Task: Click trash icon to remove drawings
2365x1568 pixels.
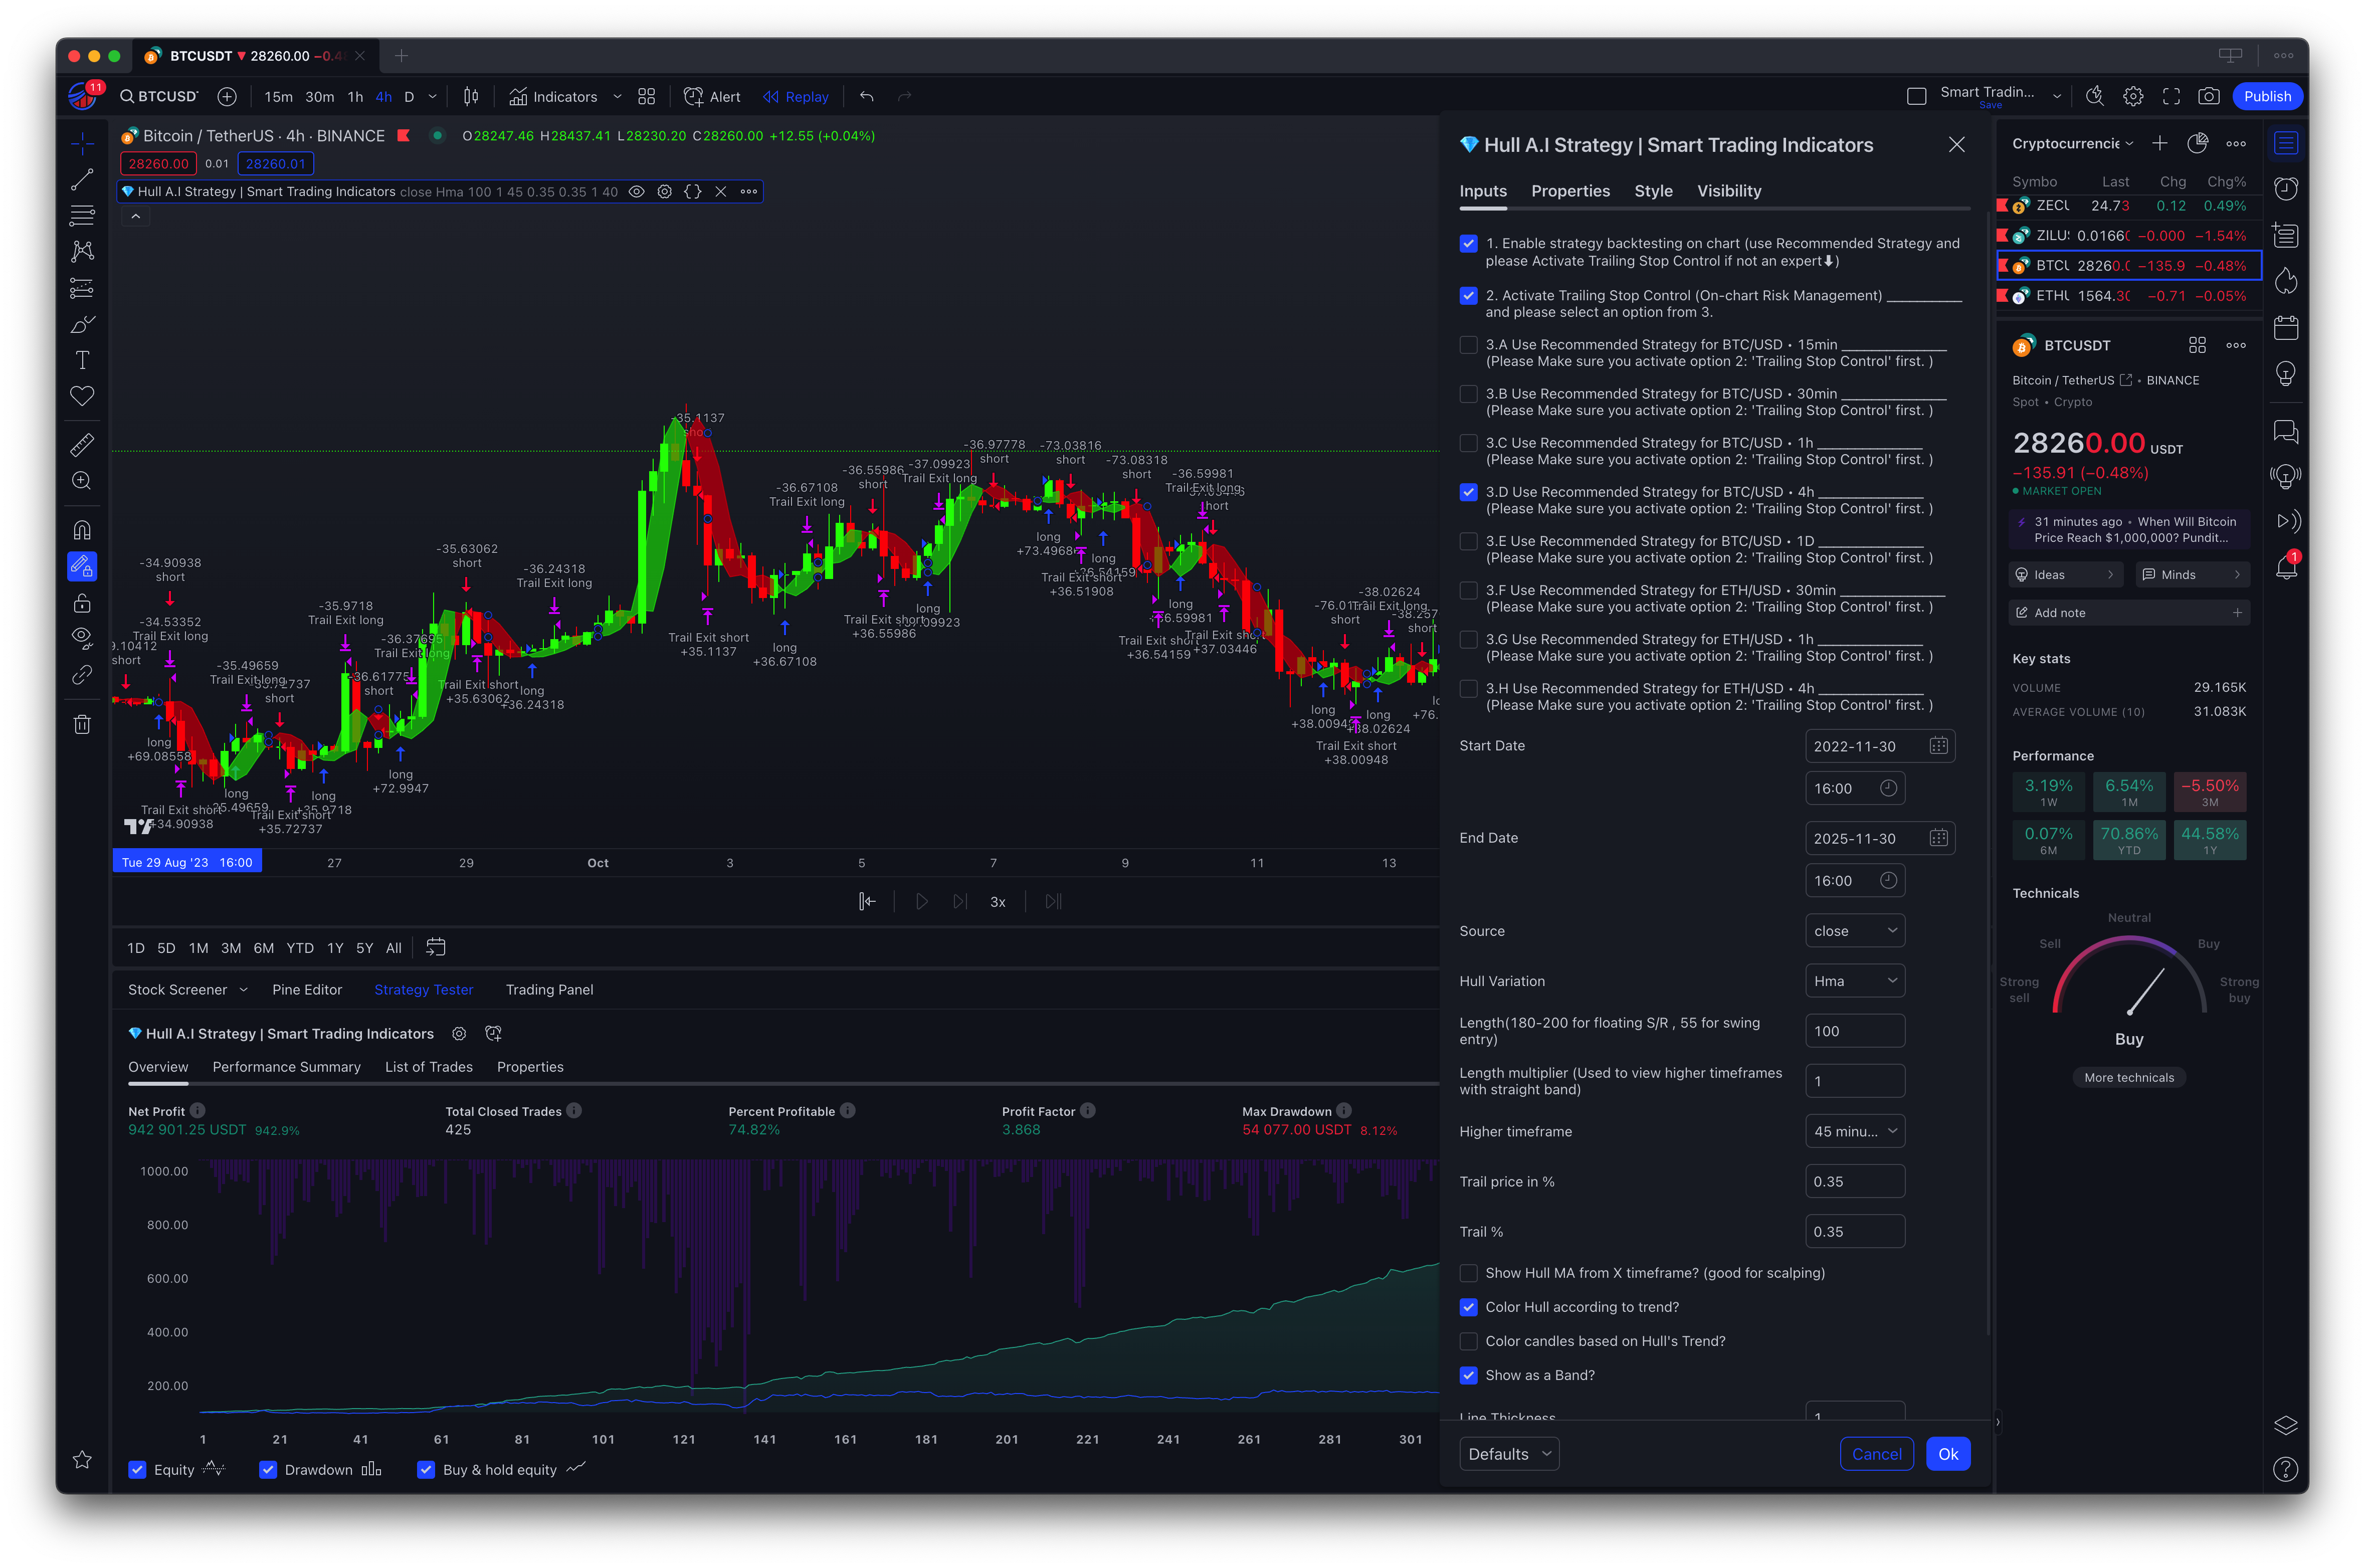Action: 82,724
